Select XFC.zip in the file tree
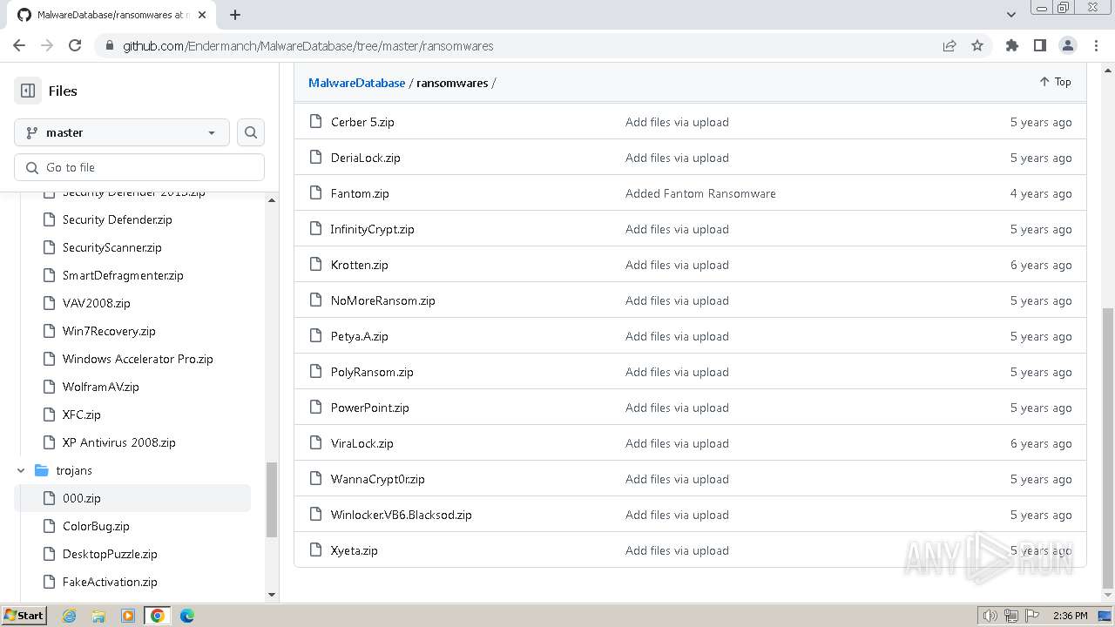This screenshot has height=627, width=1115. [x=82, y=415]
